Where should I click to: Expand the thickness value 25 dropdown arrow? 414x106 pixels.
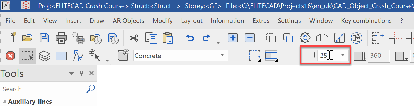point(343,55)
